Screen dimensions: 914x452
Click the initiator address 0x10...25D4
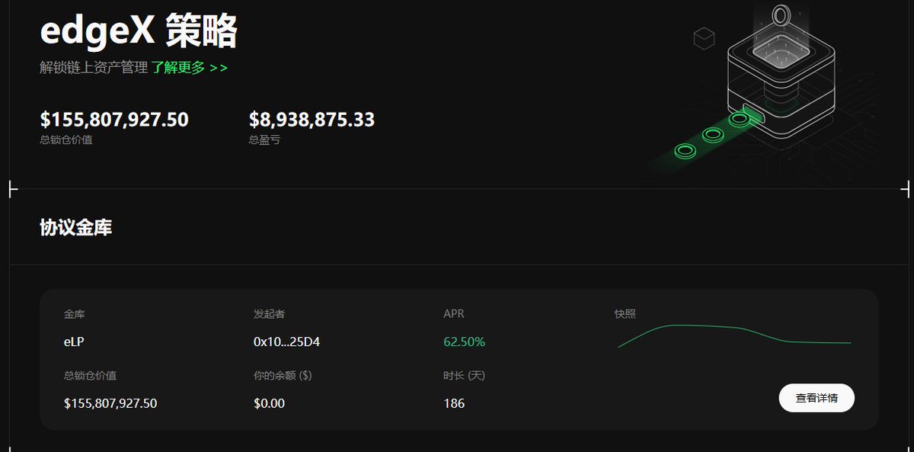click(x=286, y=342)
